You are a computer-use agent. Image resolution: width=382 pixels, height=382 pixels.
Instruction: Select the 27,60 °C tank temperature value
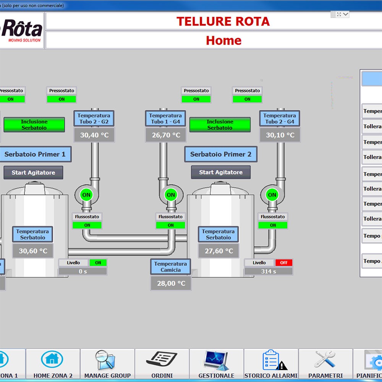point(219,251)
